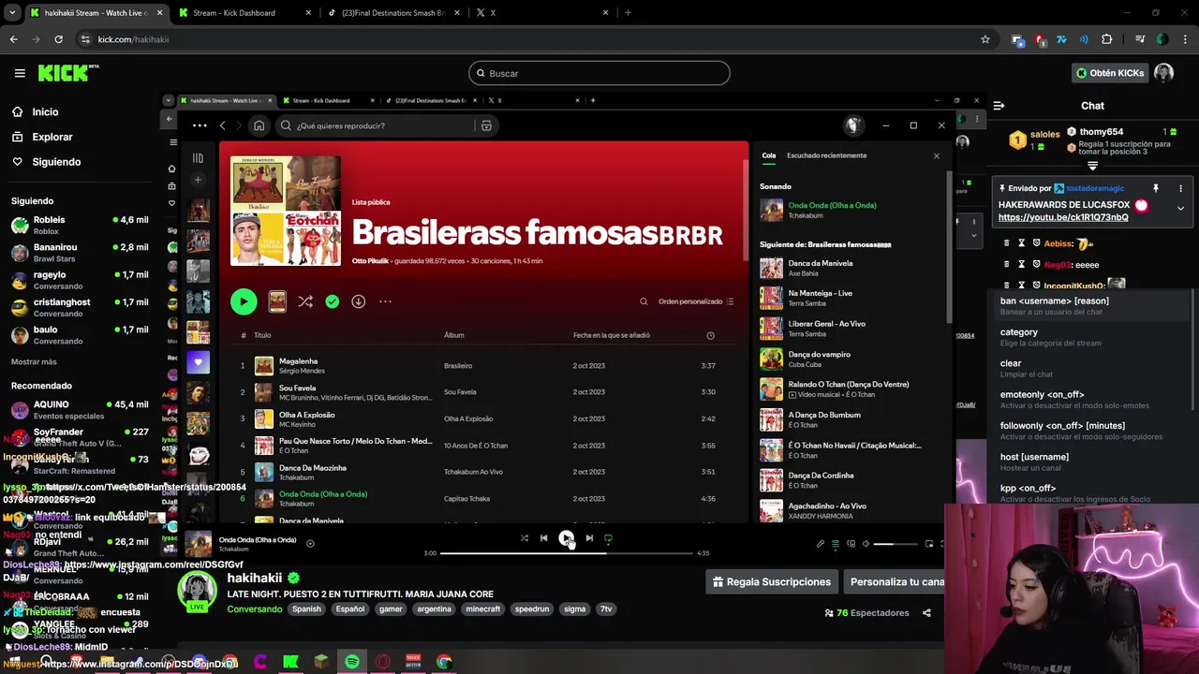1199x674 pixels.
Task: Open Spotify mini player icon
Action: (929, 544)
